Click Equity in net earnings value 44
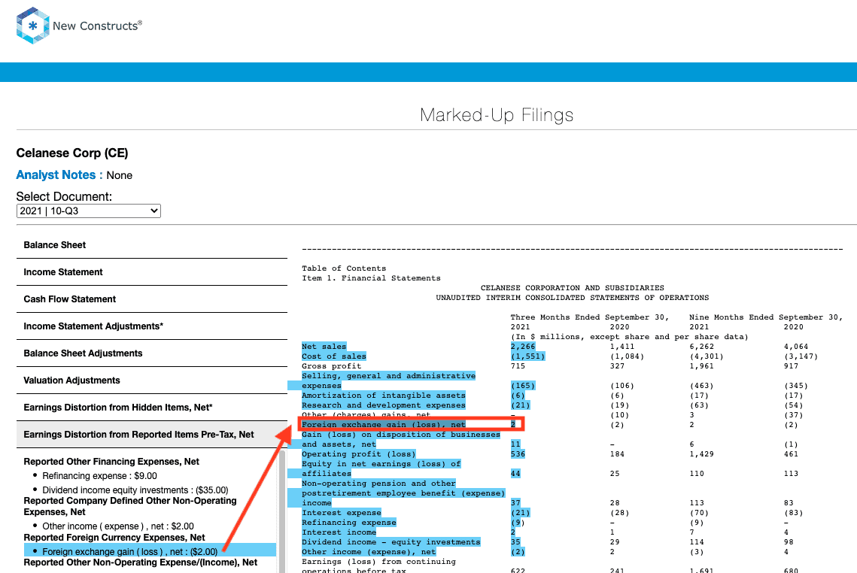 point(515,474)
